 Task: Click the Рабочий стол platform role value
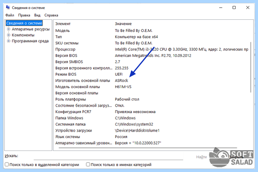pos(127,99)
